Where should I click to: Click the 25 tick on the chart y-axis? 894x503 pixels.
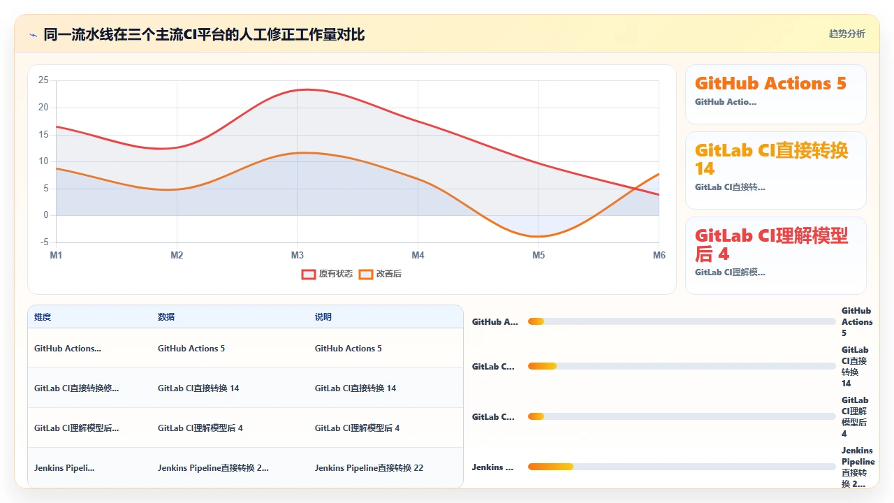[x=43, y=80]
